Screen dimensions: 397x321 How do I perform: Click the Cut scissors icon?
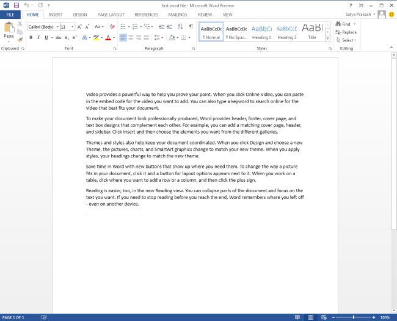pyautogui.click(x=20, y=24)
